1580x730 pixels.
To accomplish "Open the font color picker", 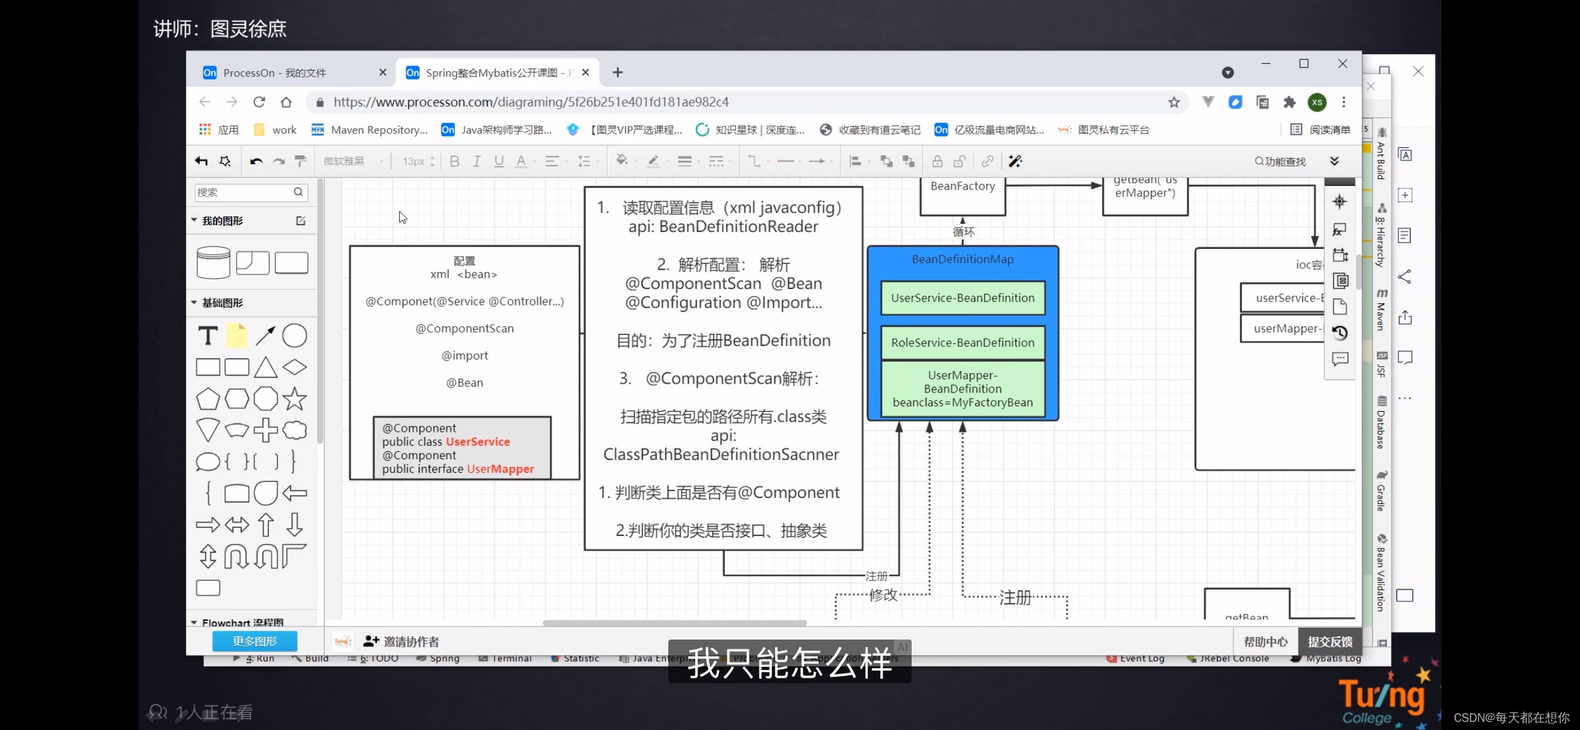I will (x=521, y=161).
